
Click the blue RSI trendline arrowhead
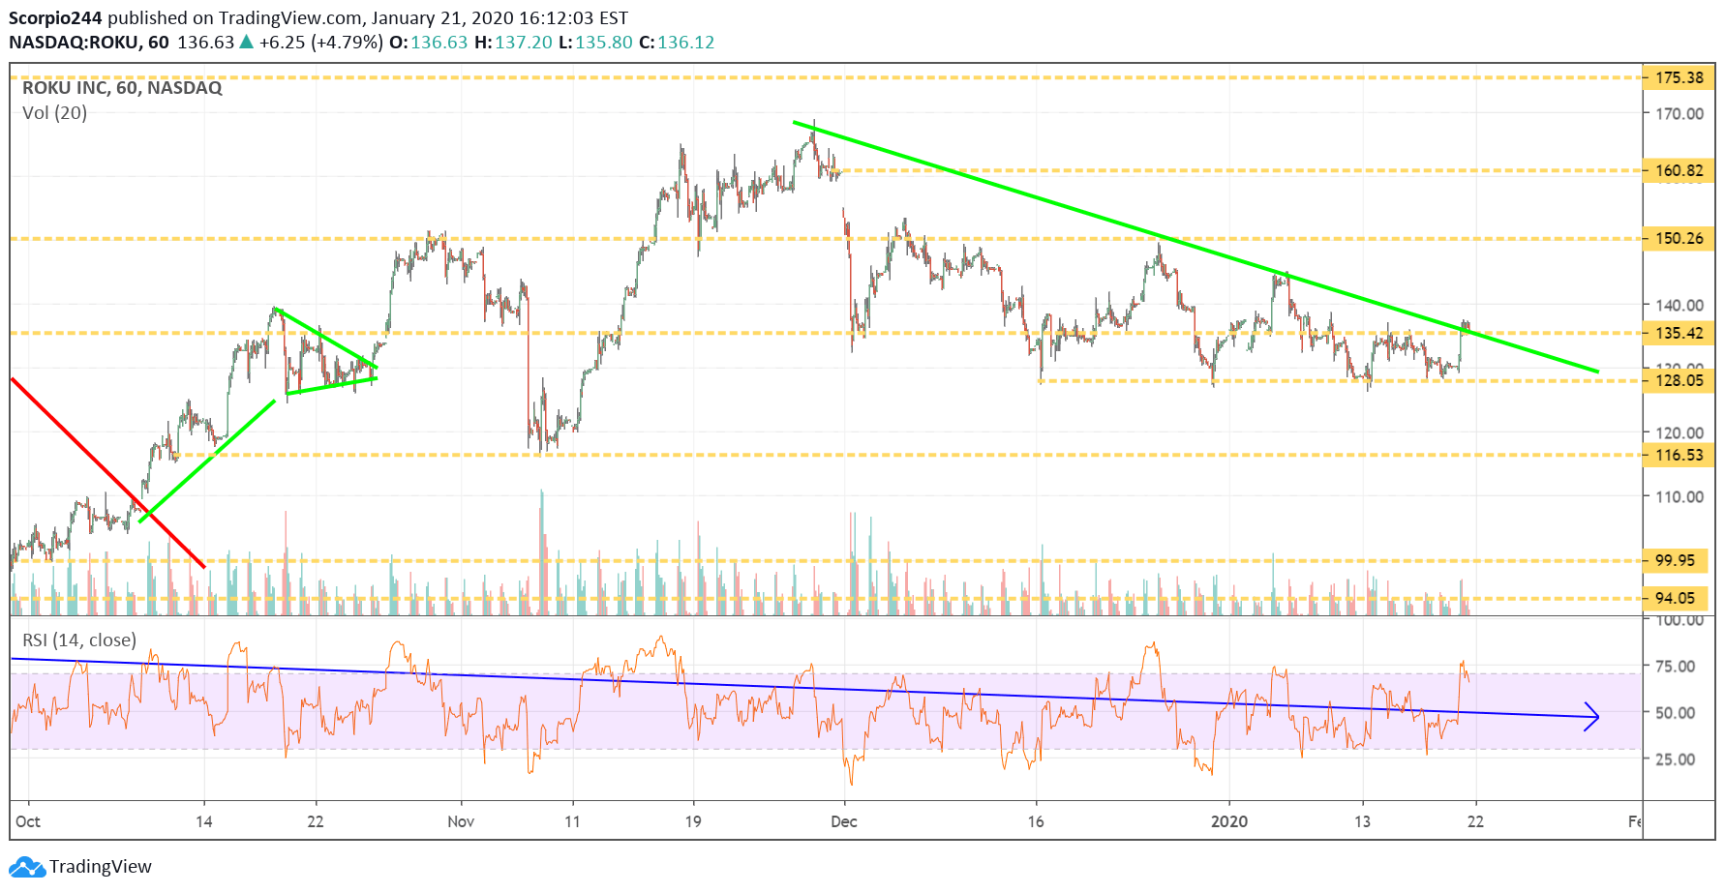click(1590, 716)
